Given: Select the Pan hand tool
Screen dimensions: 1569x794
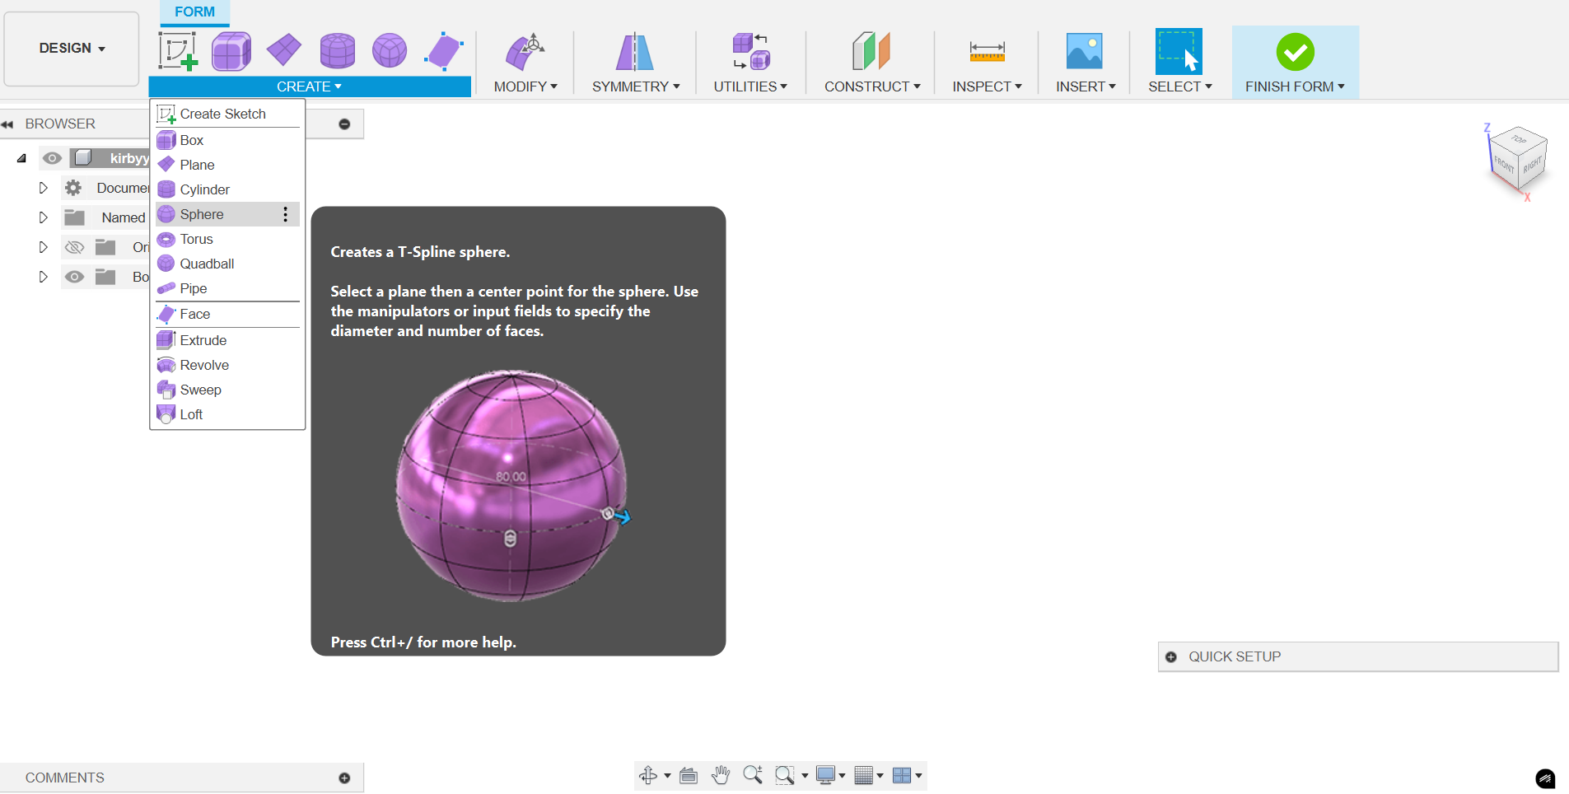Looking at the screenshot, I should pyautogui.click(x=721, y=775).
